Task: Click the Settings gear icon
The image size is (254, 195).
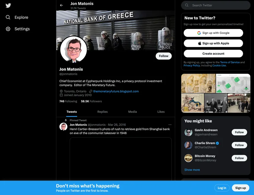Action: [8, 29]
